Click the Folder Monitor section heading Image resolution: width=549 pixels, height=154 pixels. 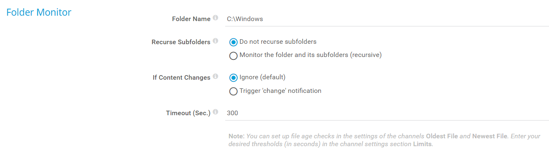[39, 12]
